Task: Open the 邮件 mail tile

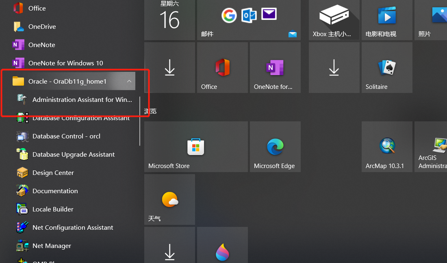Action: coord(249,20)
